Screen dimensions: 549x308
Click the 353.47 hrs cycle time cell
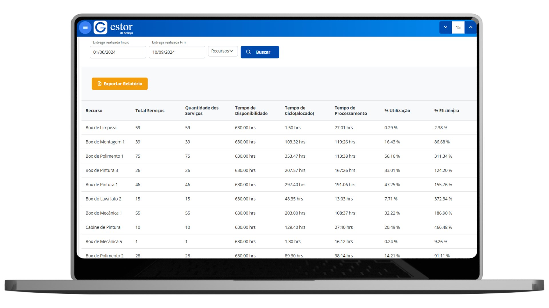295,156
